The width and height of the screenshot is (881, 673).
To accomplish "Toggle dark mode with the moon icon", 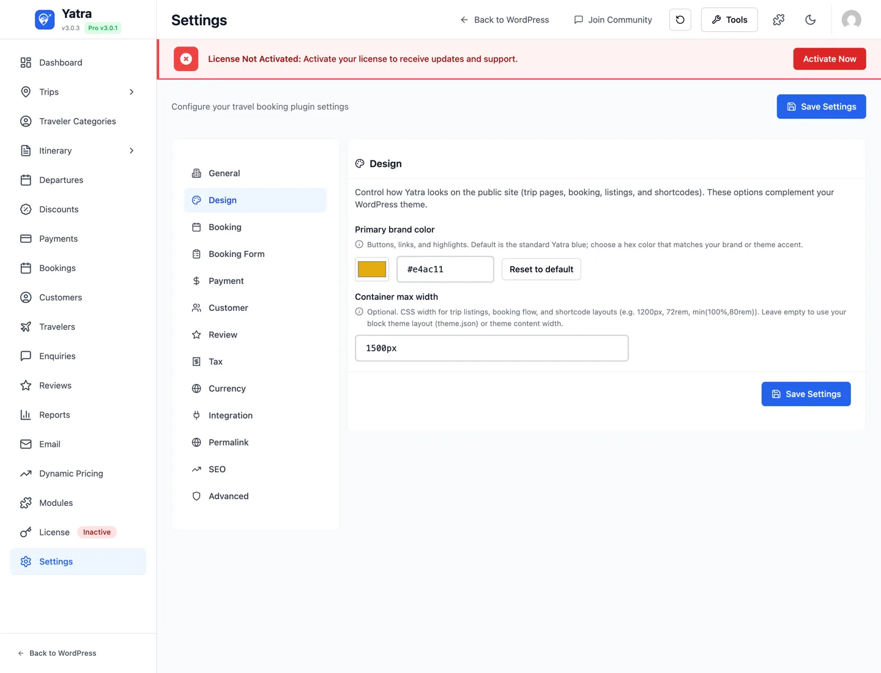I will [811, 20].
